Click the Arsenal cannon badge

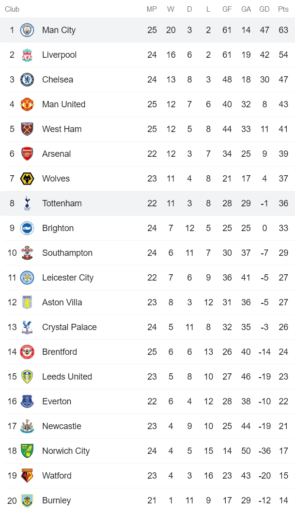[27, 154]
